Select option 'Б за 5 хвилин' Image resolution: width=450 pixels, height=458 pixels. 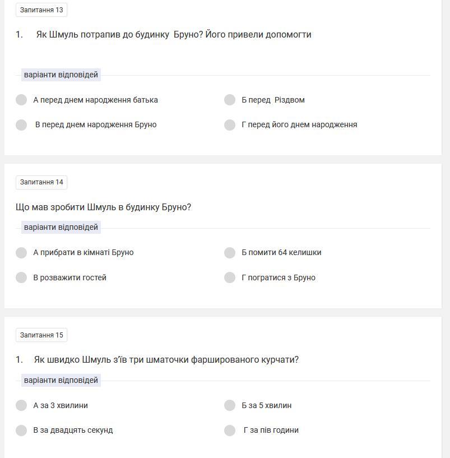230,405
